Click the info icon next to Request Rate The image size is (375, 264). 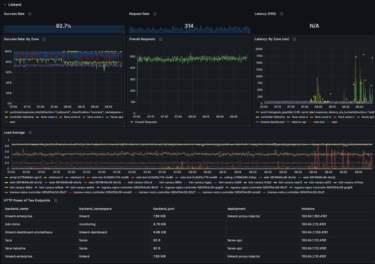tap(155, 14)
